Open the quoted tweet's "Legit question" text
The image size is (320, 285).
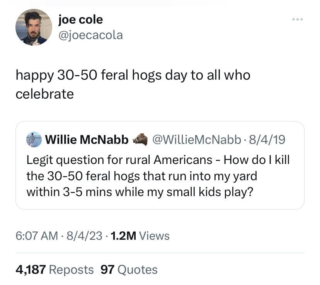click(158, 159)
